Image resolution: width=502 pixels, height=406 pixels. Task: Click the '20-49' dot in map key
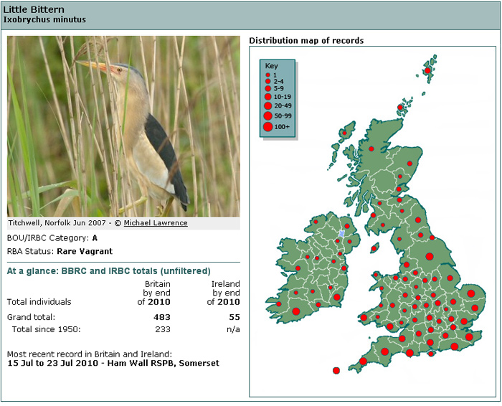pyautogui.click(x=268, y=105)
